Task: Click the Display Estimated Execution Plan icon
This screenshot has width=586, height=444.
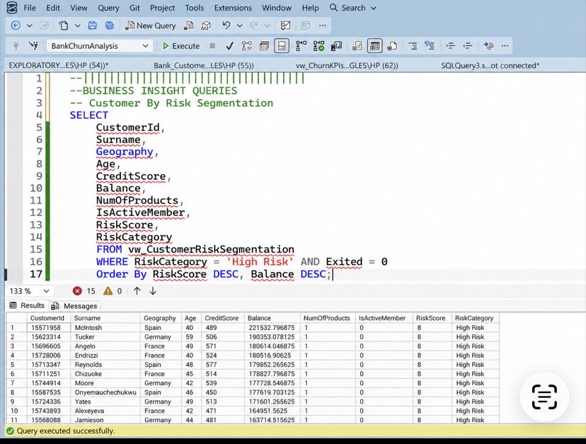Action: click(x=247, y=46)
